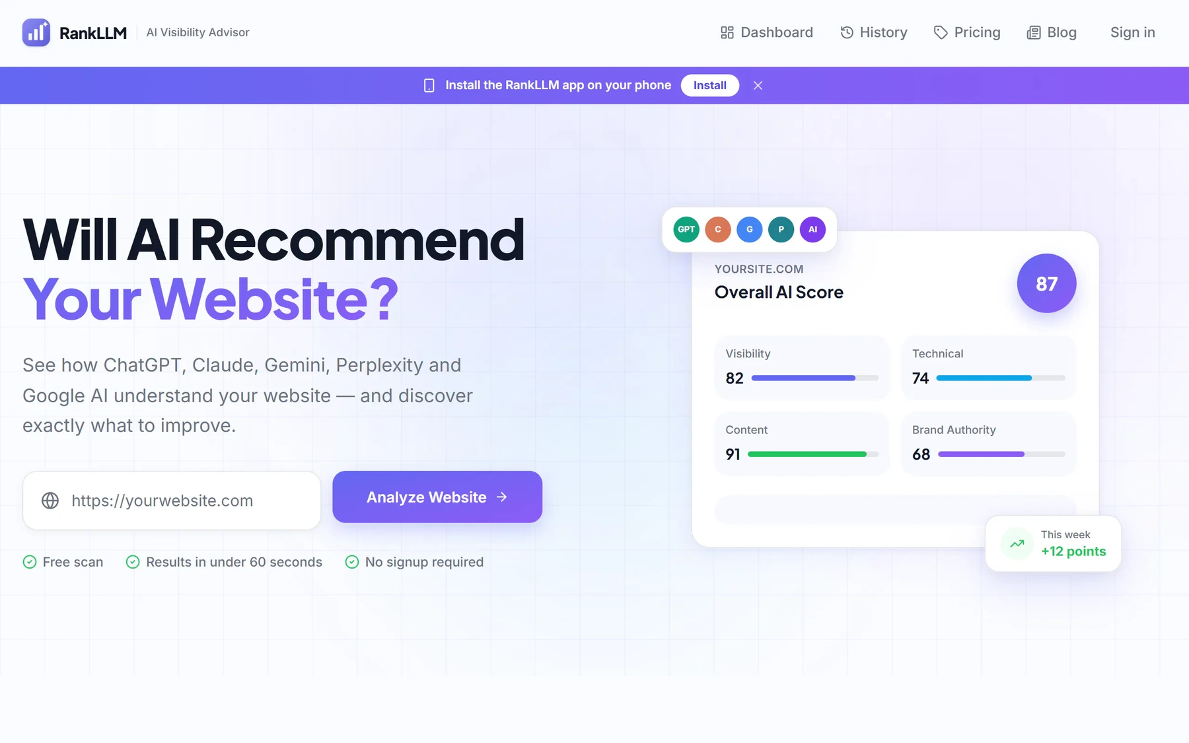
Task: Click the phone icon in install banner
Action: [429, 85]
